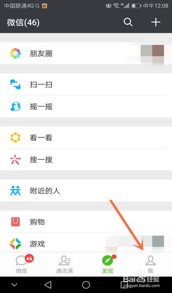The height and width of the screenshot is (293, 172).
Task: Tap the colorful Games icon
Action: 15,244
